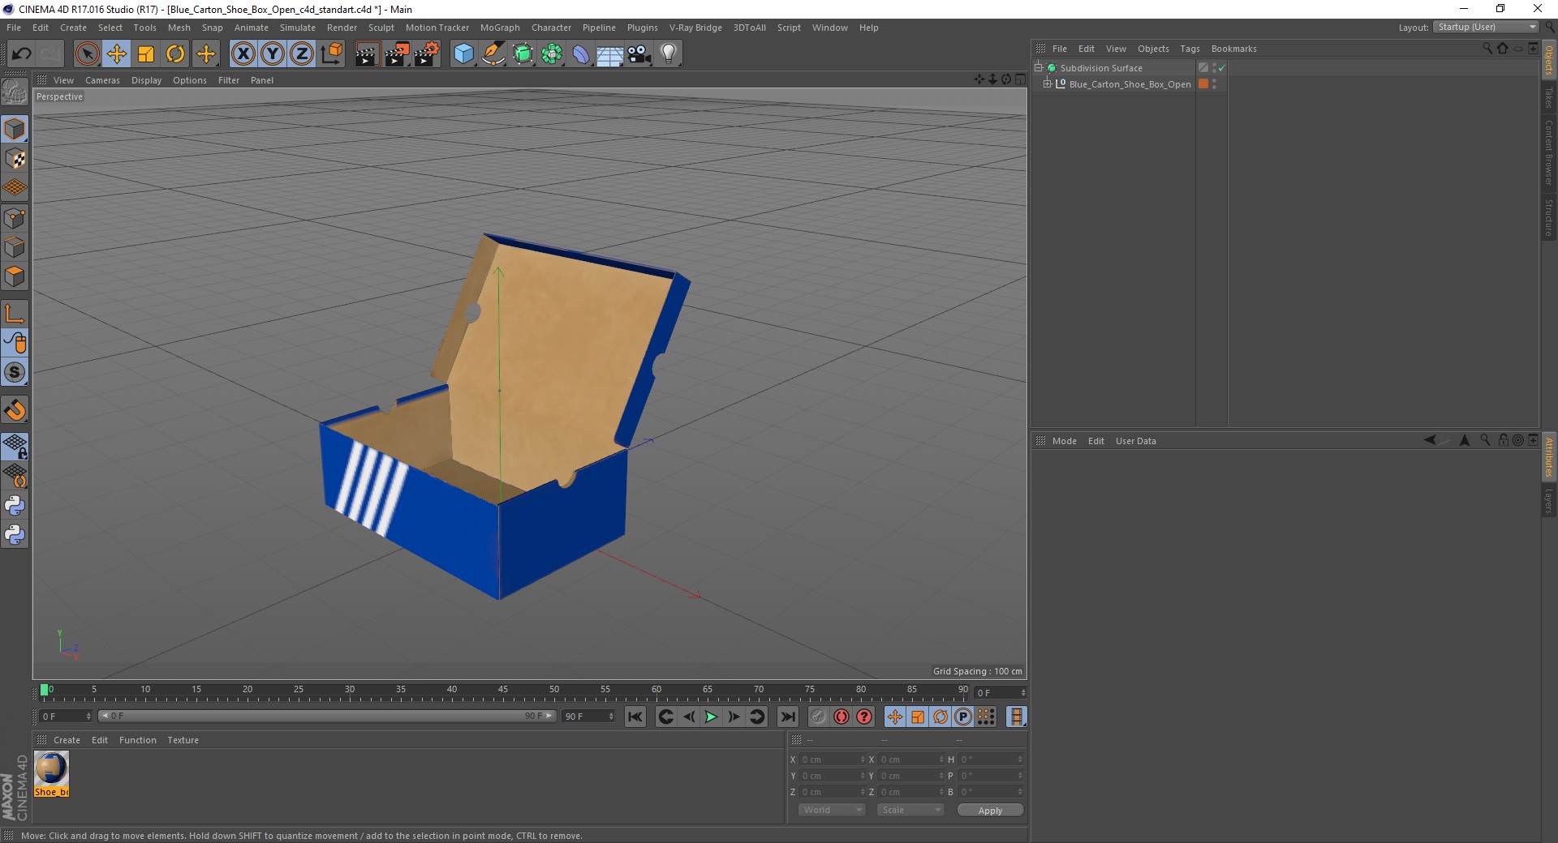
Task: Open the Simulate menu
Action: [298, 28]
